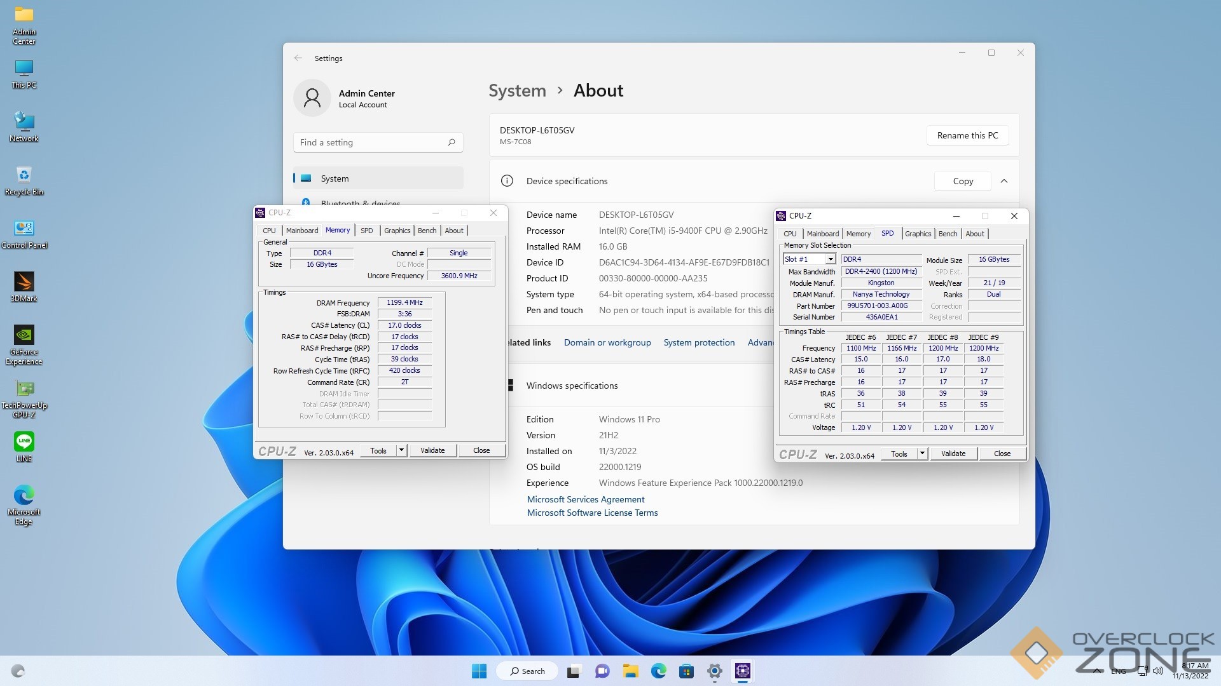Screen dimensions: 1221x686
Task: Open the Control Panel desktop icon
Action: tap(24, 229)
